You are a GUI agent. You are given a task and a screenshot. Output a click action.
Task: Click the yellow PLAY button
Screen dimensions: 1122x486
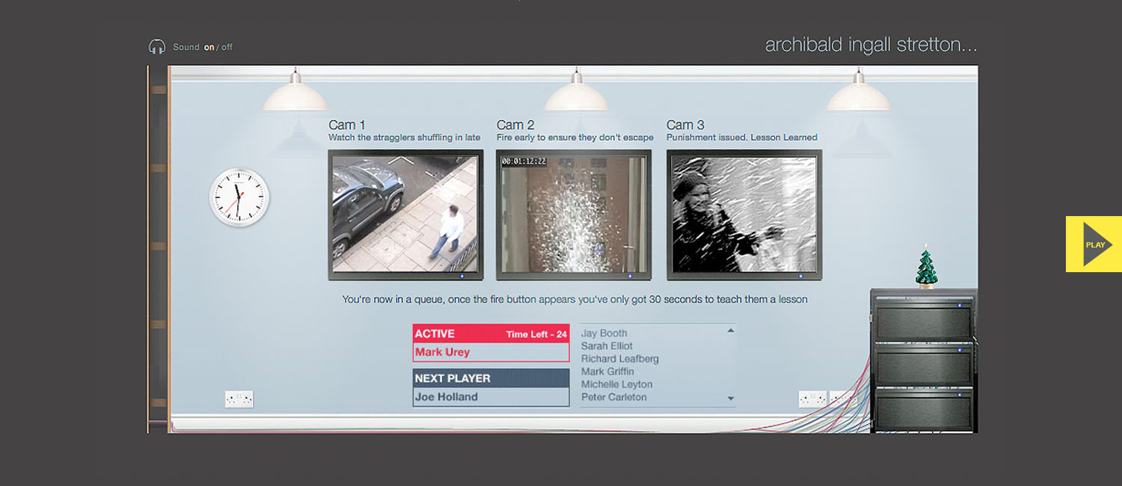(x=1094, y=244)
